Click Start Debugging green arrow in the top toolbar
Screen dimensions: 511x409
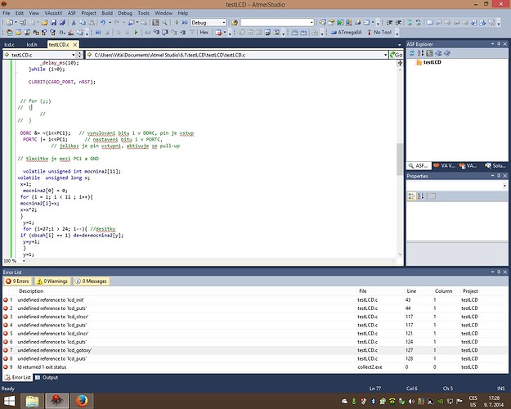pos(177,23)
